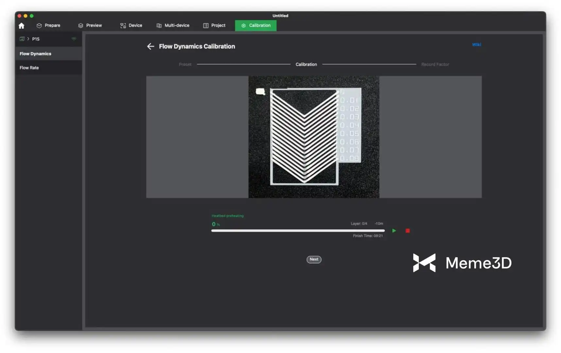Open the Project tab
561x353 pixels.
tap(214, 25)
